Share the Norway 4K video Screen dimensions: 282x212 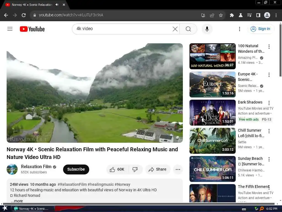click(x=158, y=169)
